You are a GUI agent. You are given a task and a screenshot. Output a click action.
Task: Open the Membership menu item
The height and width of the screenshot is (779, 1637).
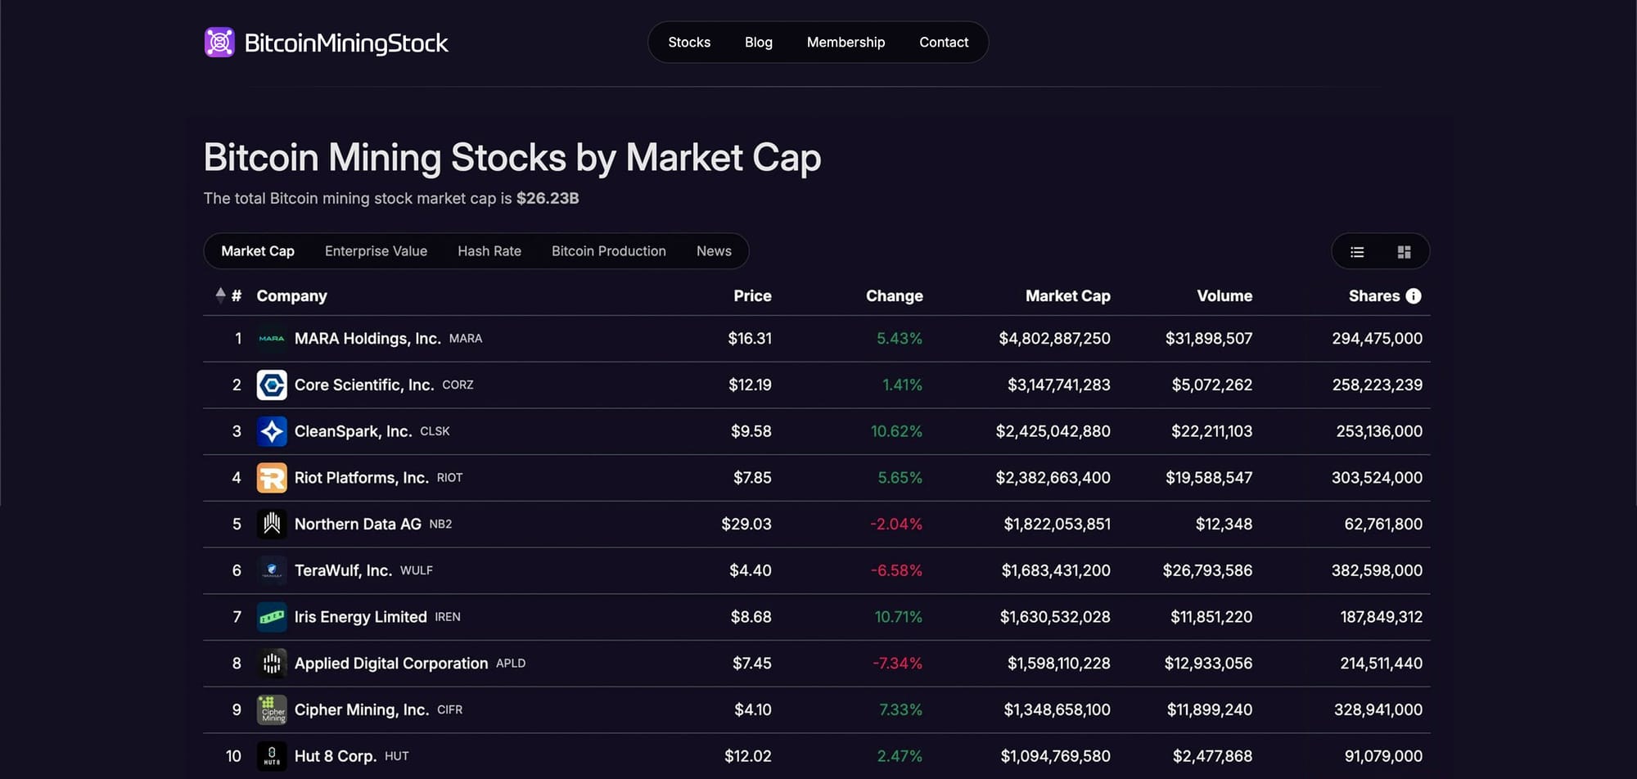(846, 43)
